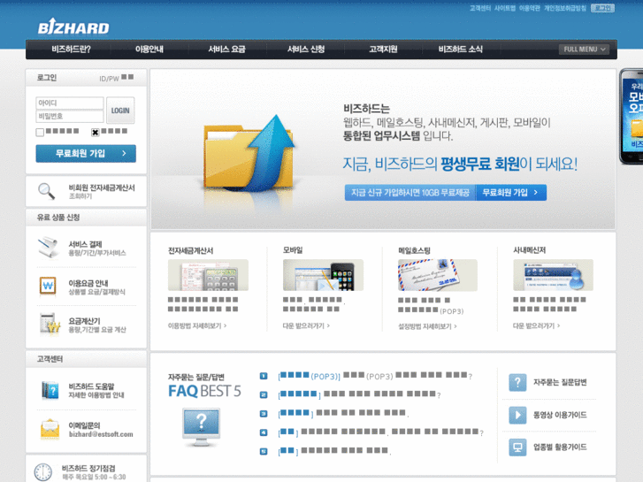Click 무료회원 가입 button in login panel

click(x=86, y=153)
